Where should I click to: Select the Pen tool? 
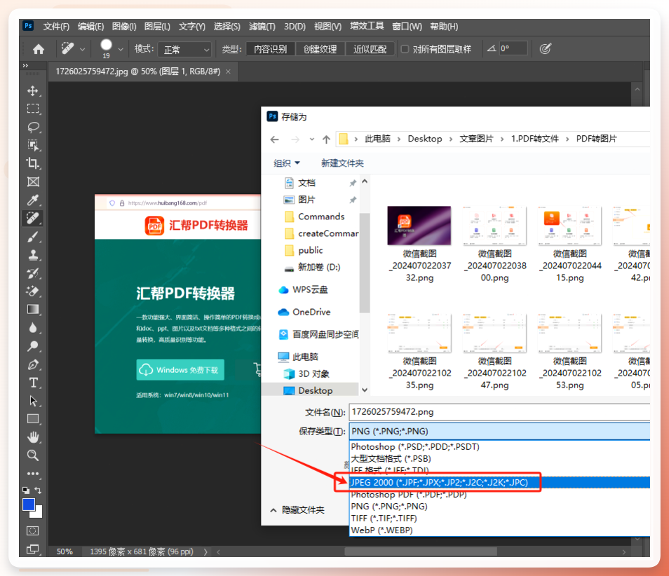tap(33, 364)
